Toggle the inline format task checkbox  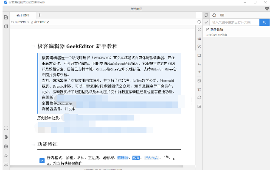(x=42, y=160)
